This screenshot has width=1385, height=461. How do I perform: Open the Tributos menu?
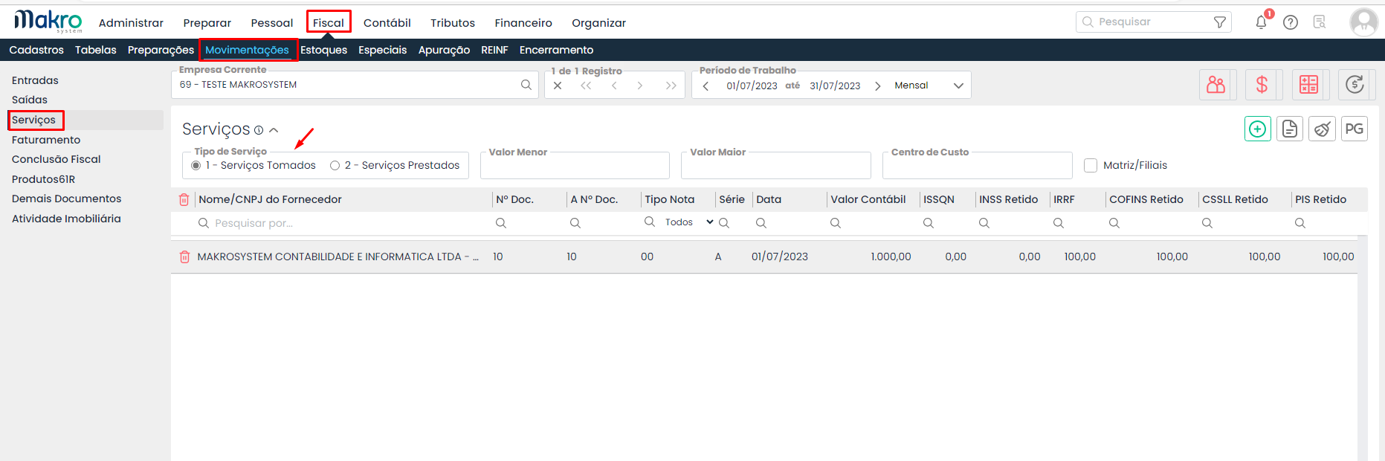[453, 23]
